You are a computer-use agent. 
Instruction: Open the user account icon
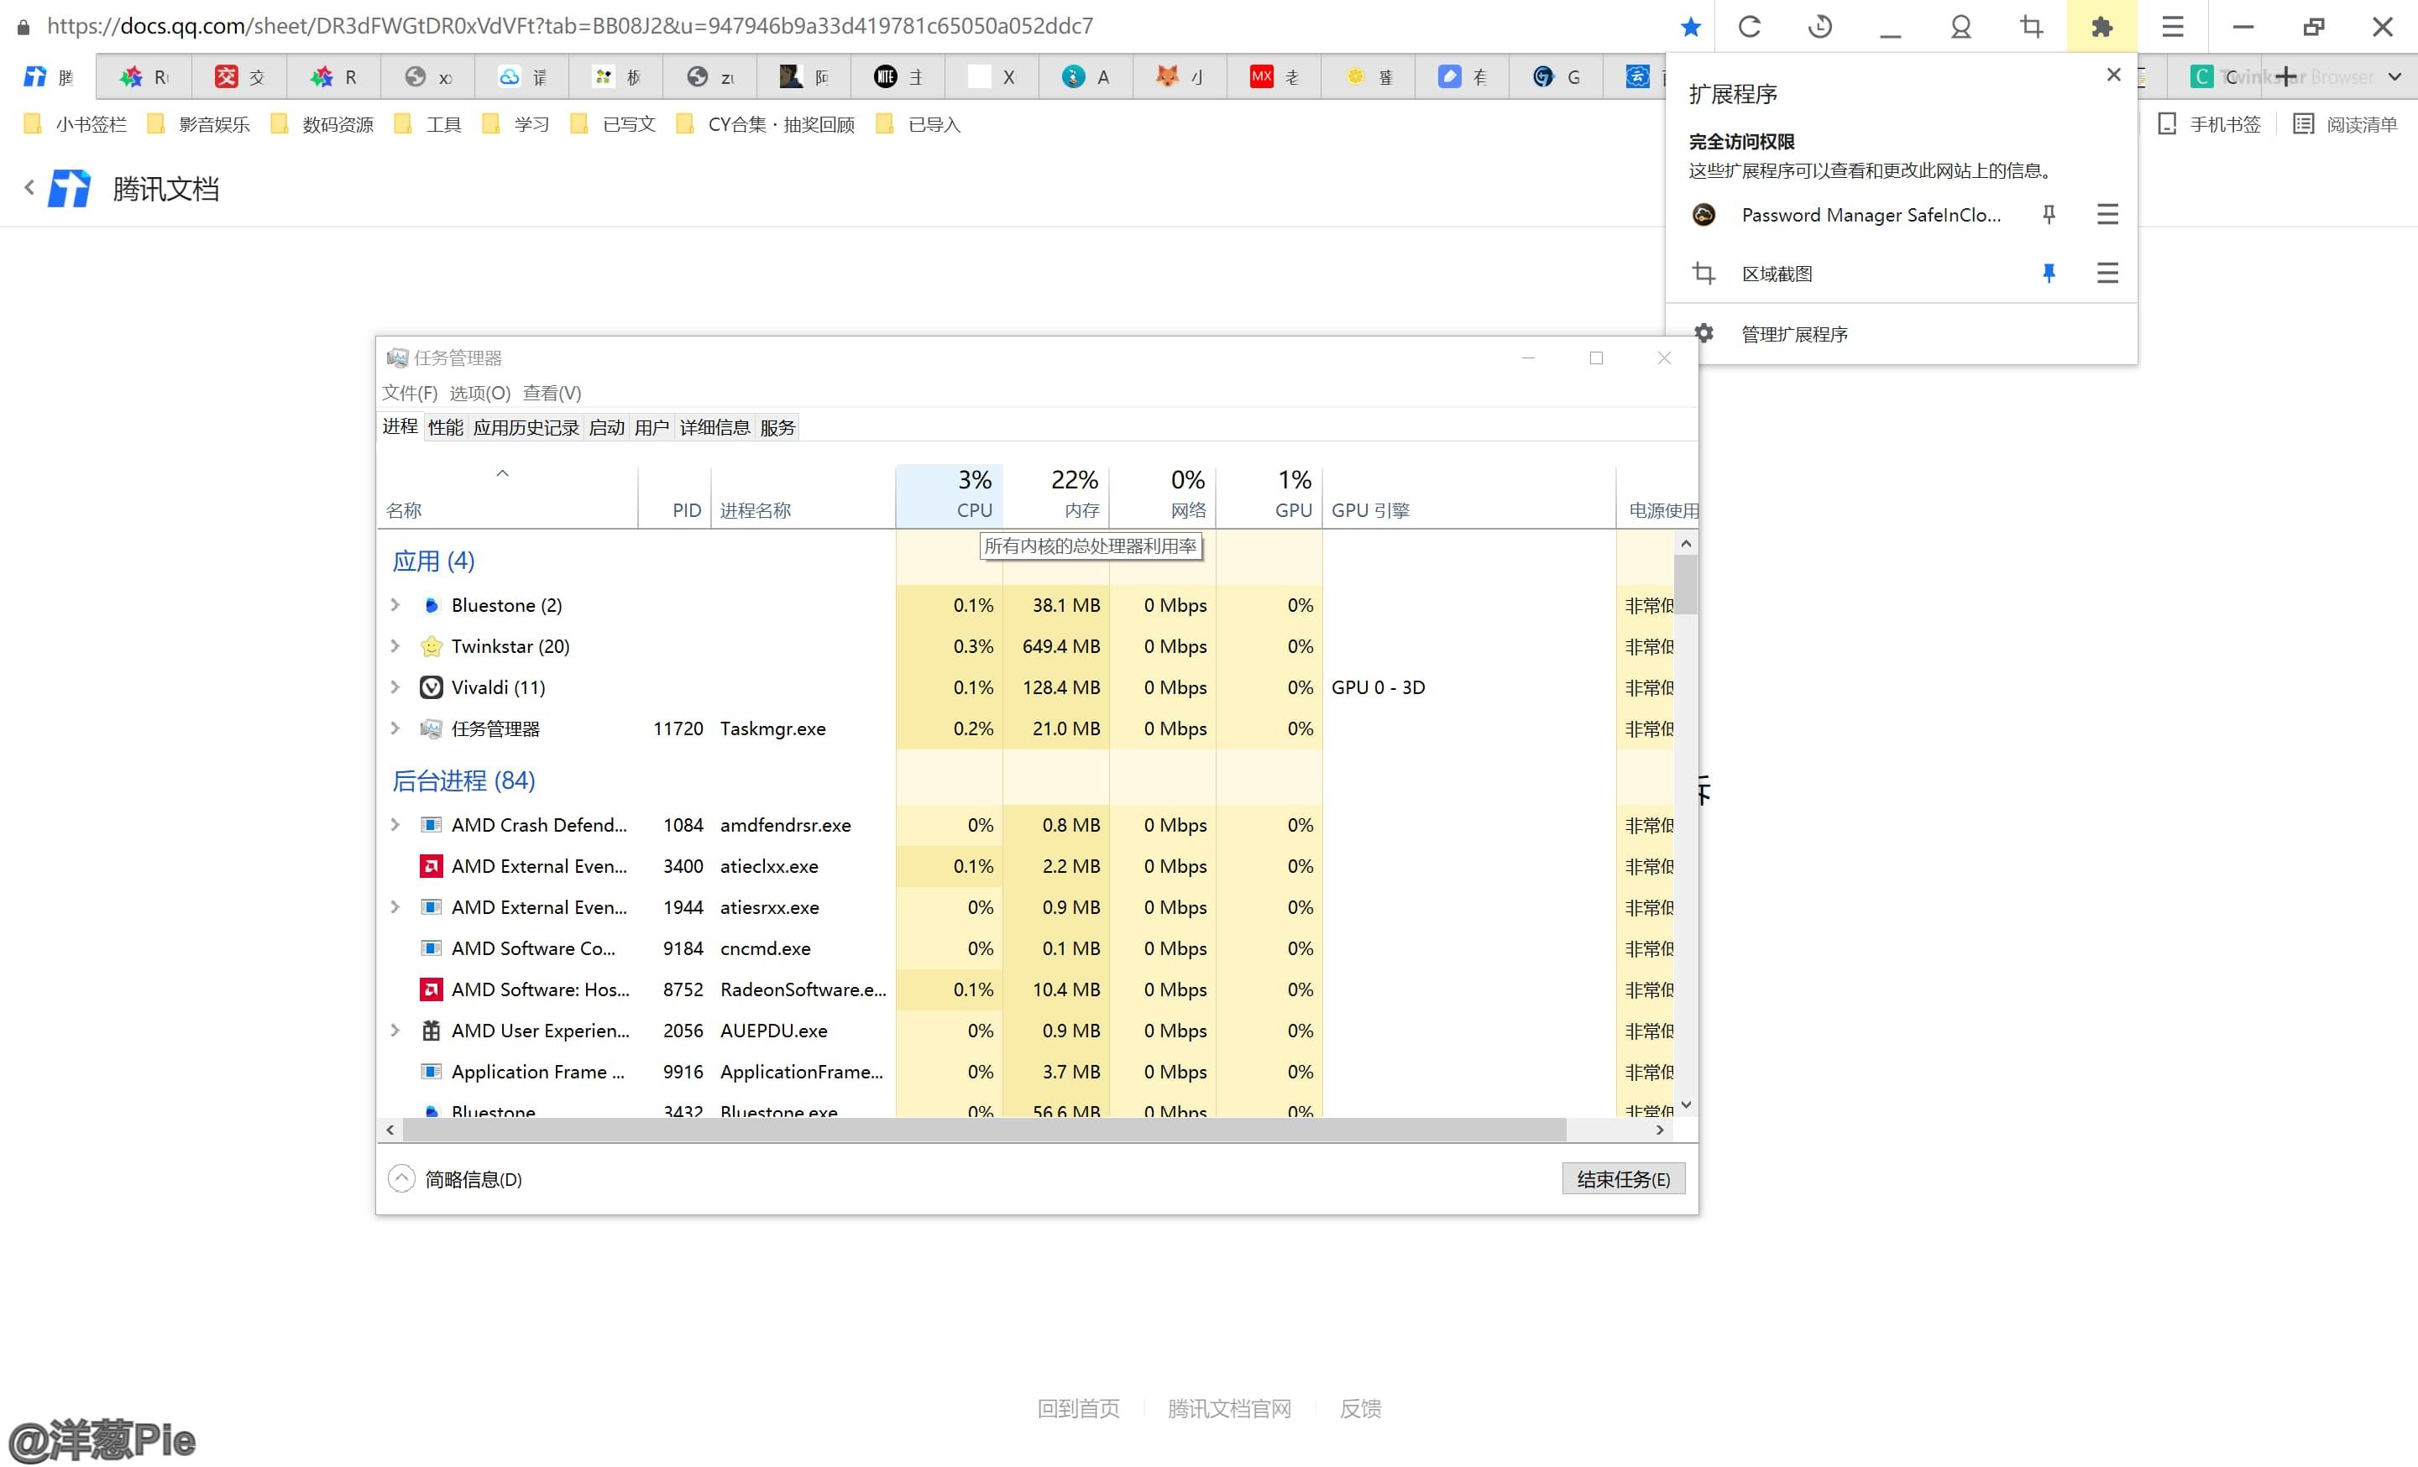point(1960,27)
